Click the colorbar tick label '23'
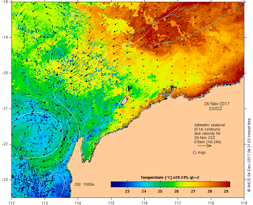 (x=127, y=191)
